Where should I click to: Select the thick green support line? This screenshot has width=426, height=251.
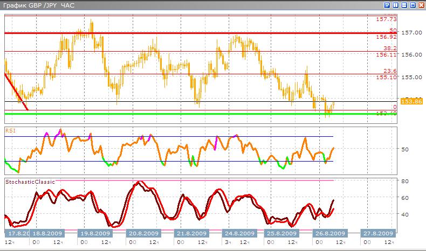coord(201,114)
